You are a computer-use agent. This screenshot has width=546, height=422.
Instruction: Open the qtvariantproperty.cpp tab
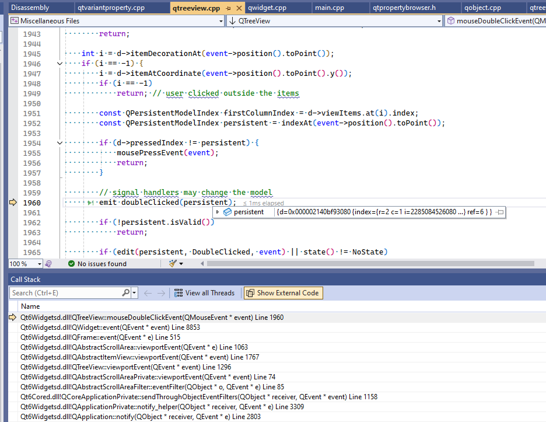point(111,8)
